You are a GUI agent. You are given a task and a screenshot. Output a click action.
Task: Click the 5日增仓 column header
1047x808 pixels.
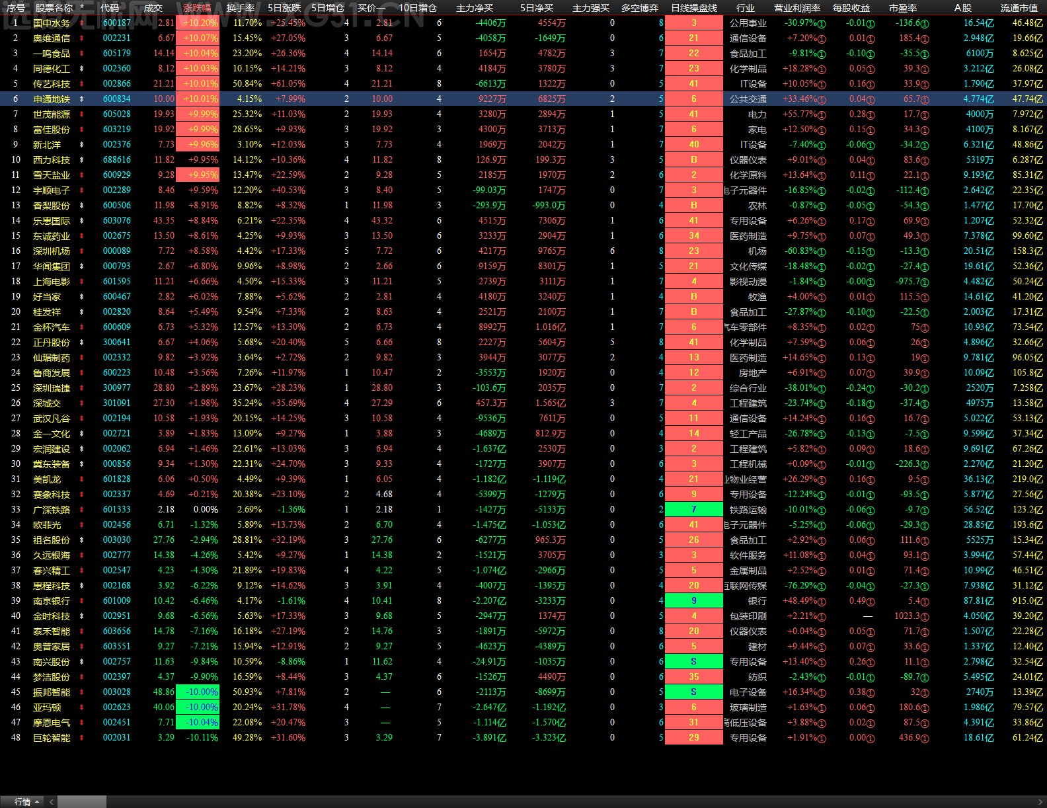tap(329, 8)
